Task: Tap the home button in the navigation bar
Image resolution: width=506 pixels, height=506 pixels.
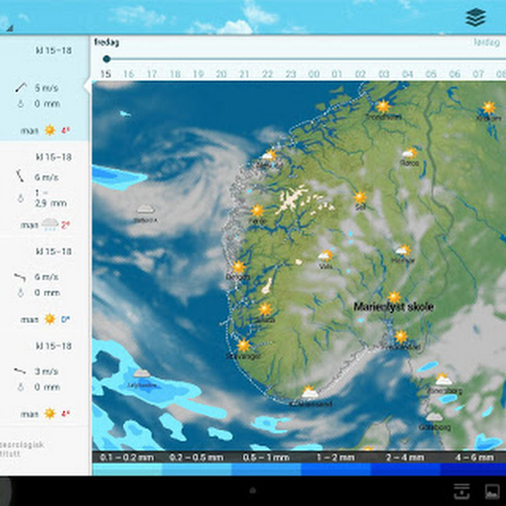Action: (x=253, y=490)
